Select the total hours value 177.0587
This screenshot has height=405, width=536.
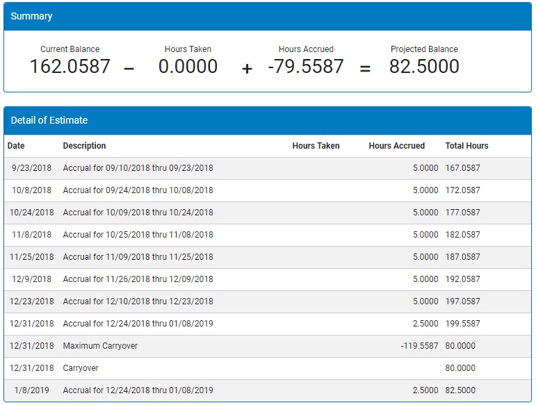(462, 213)
